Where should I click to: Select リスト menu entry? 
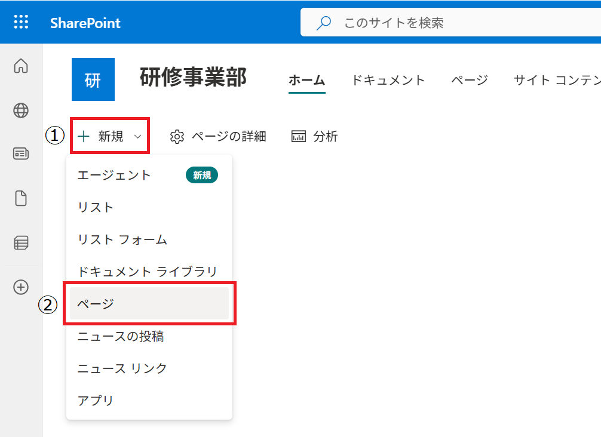[96, 207]
